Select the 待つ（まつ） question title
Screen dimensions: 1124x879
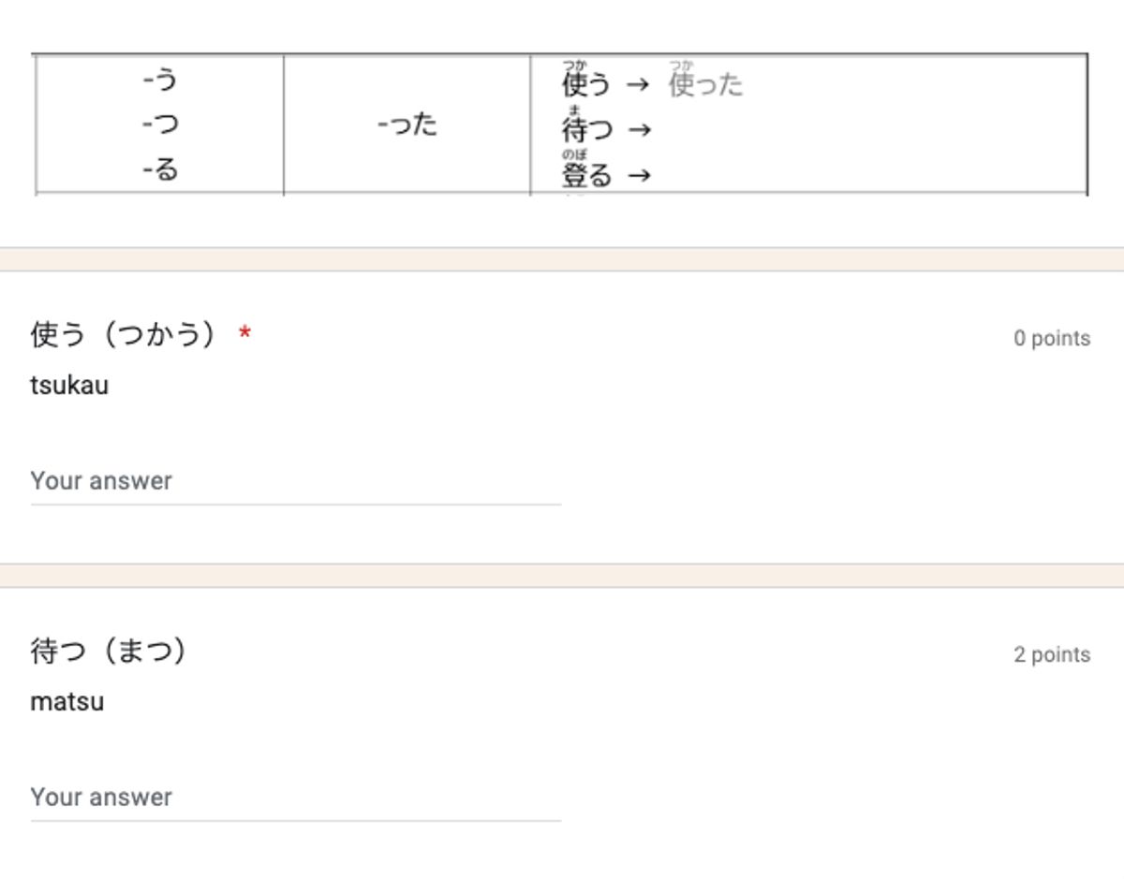tap(103, 654)
